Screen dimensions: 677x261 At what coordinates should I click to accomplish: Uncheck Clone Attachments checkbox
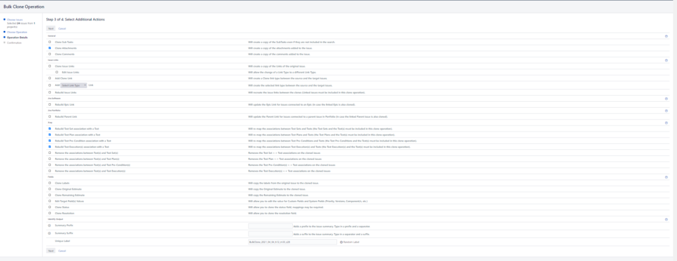pyautogui.click(x=50, y=48)
